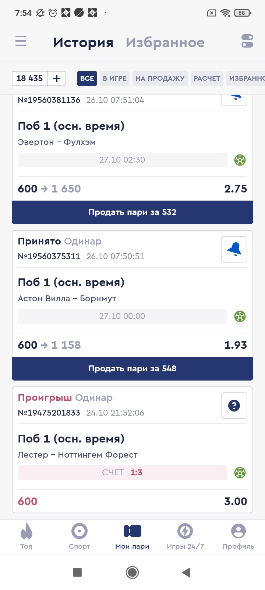
Task: Tap the plus button to add balance
Action: 57,79
